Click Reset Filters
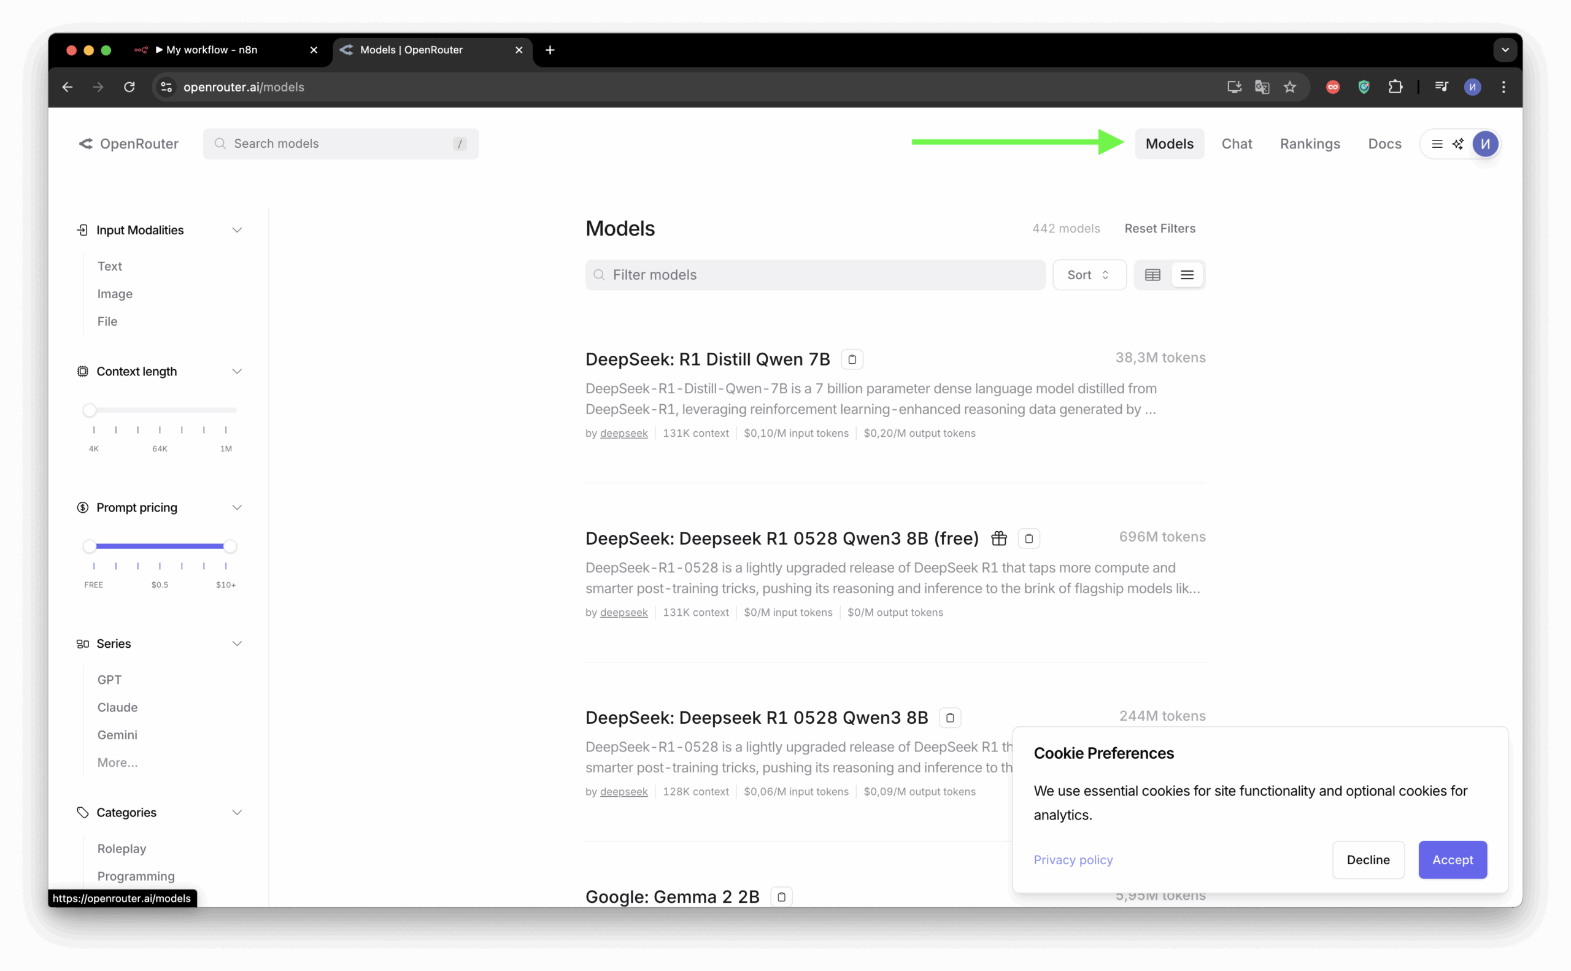Screen dimensions: 1571x971 pyautogui.click(x=1159, y=229)
